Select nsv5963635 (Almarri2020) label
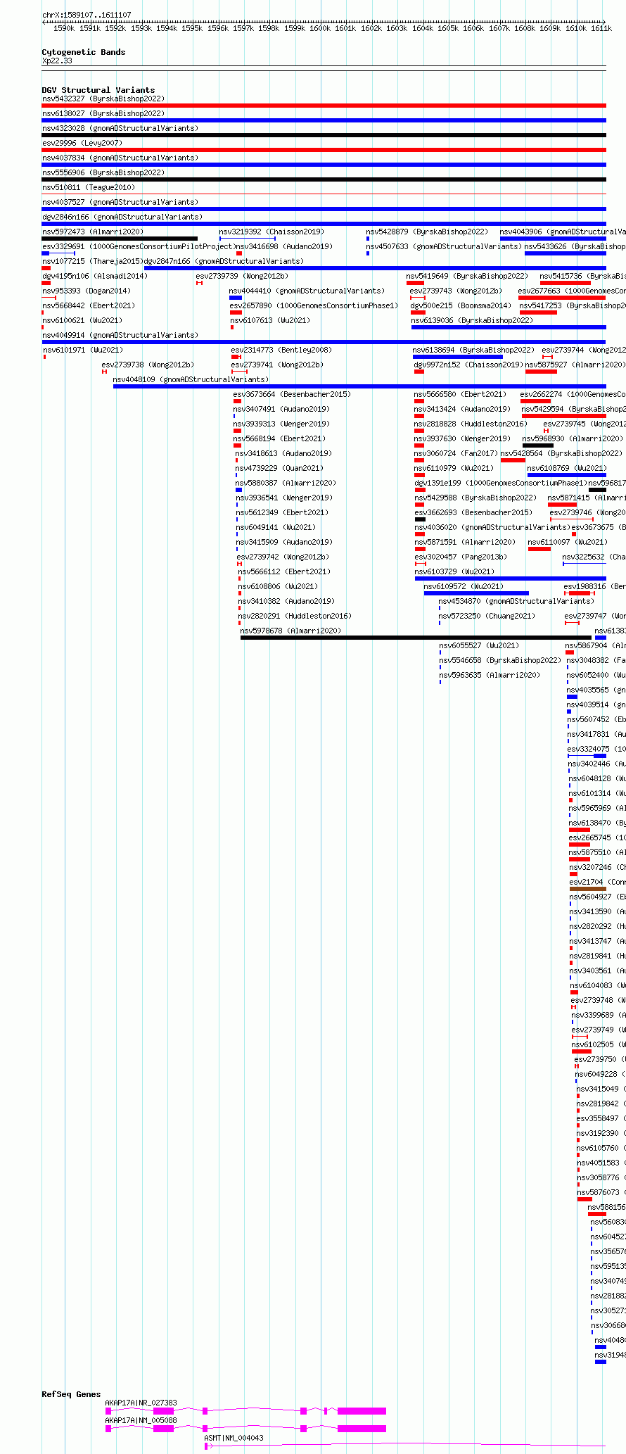626x1454 pixels. tap(490, 675)
